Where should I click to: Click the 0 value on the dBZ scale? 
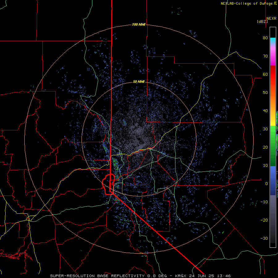coord(267,184)
